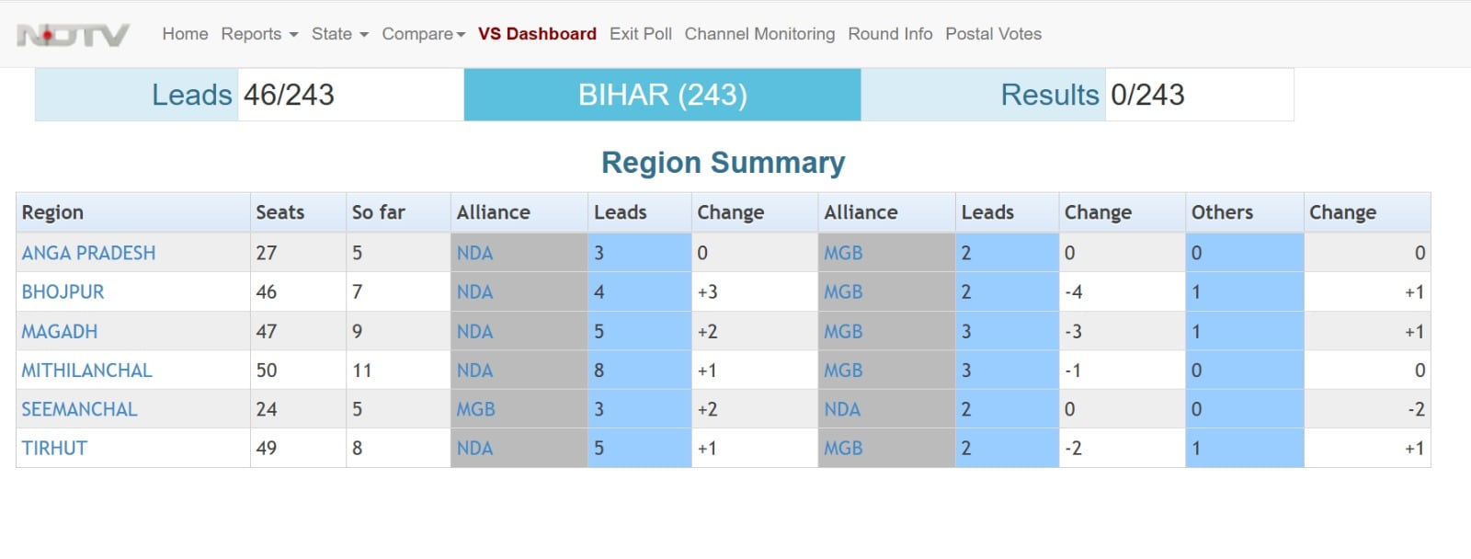The height and width of the screenshot is (559, 1471).
Task: Open the SEEMANCHAL region link
Action: 79,409
